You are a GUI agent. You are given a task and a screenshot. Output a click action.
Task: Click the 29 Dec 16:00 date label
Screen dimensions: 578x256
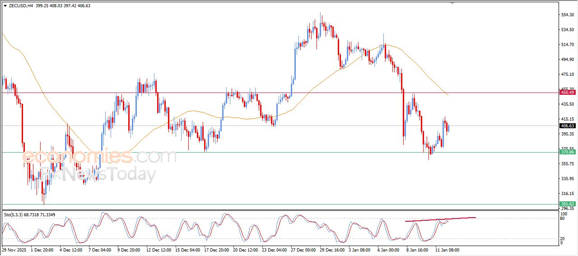332,249
